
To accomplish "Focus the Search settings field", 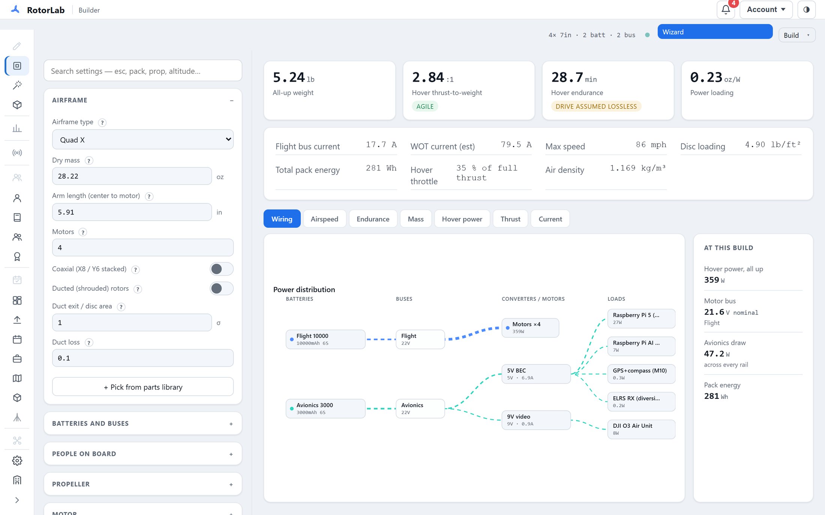I will 143,71.
